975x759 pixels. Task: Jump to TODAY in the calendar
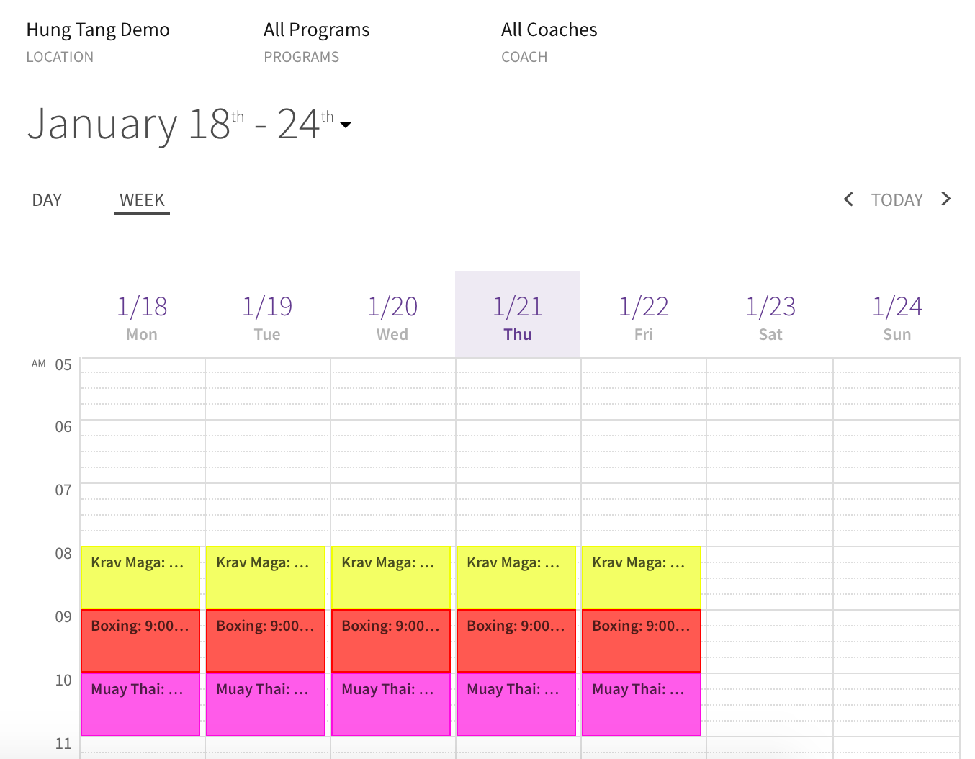coord(897,200)
